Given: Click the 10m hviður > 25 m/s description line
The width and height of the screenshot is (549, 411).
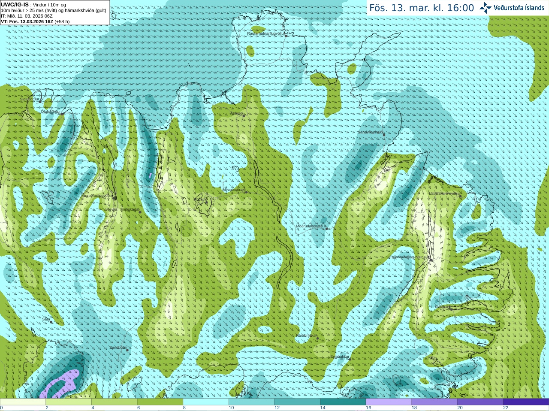Looking at the screenshot, I should [54, 10].
